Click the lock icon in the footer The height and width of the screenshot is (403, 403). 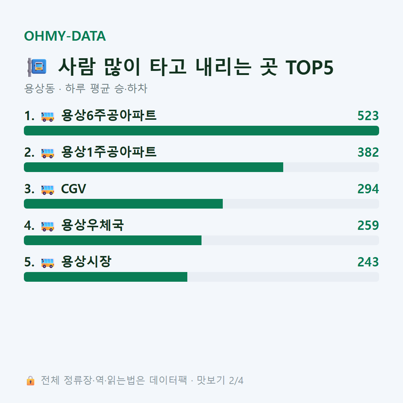(30, 381)
